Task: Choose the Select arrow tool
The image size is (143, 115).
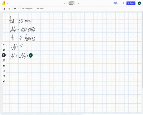Action: 4,55
